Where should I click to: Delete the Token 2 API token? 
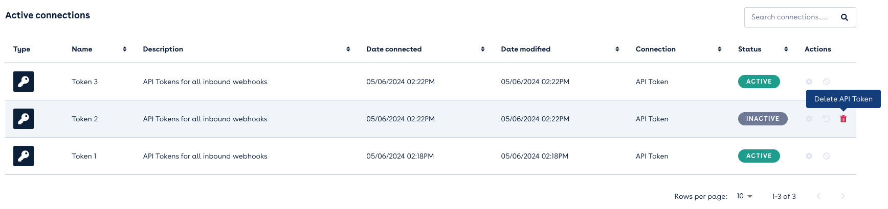point(843,119)
